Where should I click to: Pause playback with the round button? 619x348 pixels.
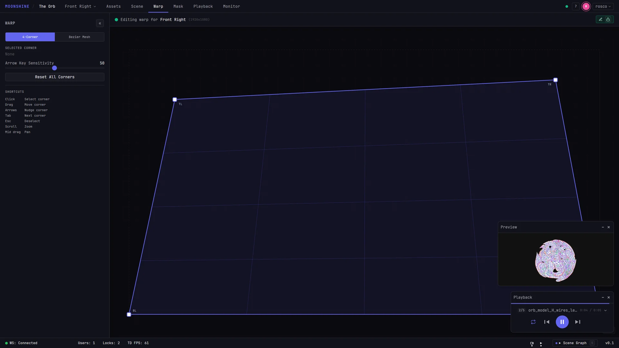(x=562, y=322)
